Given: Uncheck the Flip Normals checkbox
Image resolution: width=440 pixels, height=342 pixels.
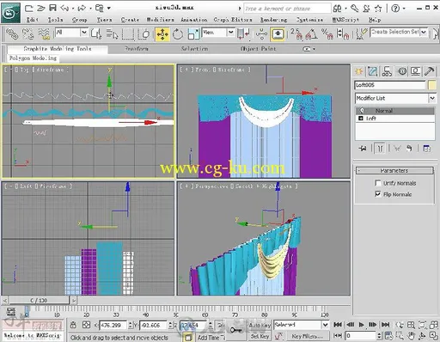Looking at the screenshot, I should point(378,194).
